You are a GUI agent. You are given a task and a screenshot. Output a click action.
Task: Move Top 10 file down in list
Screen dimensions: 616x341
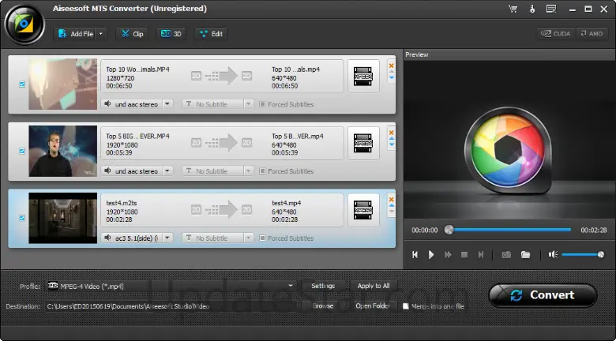391,78
